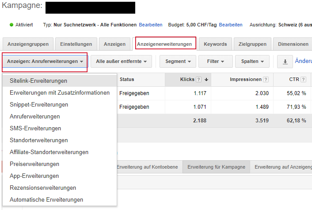Click the 2.030 impressions value
Viewport: 312px width, 210px height.
(262, 93)
